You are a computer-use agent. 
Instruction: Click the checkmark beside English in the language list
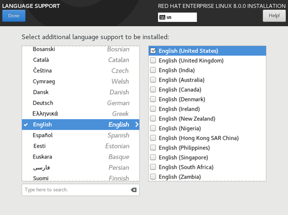25,125
